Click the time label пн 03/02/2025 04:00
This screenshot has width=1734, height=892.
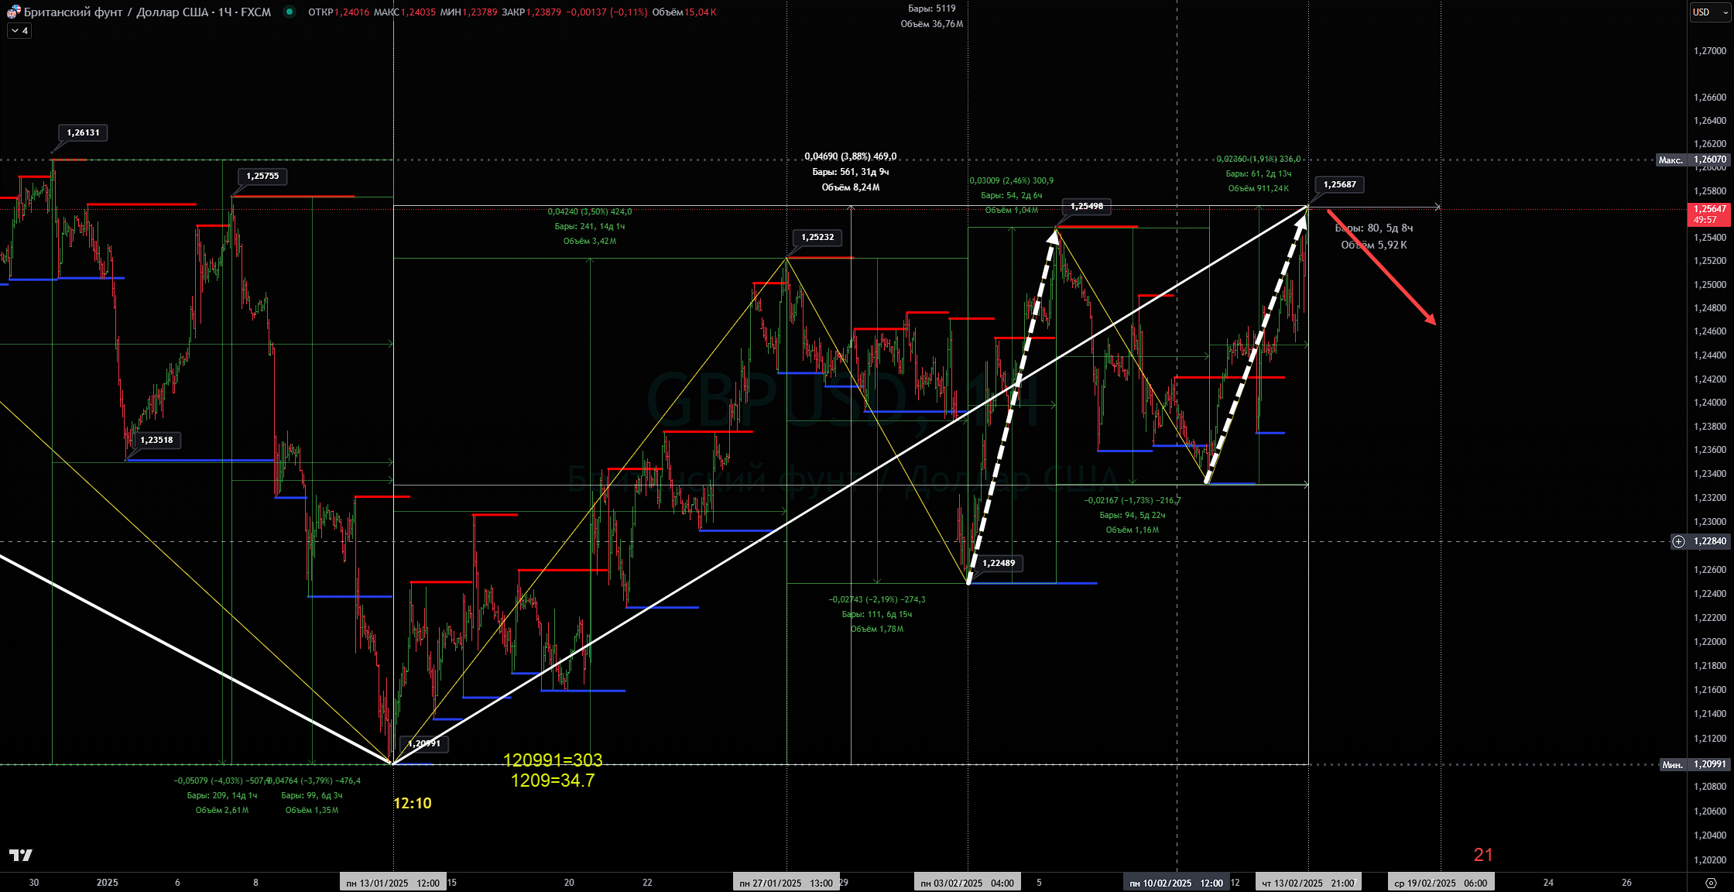(x=968, y=883)
